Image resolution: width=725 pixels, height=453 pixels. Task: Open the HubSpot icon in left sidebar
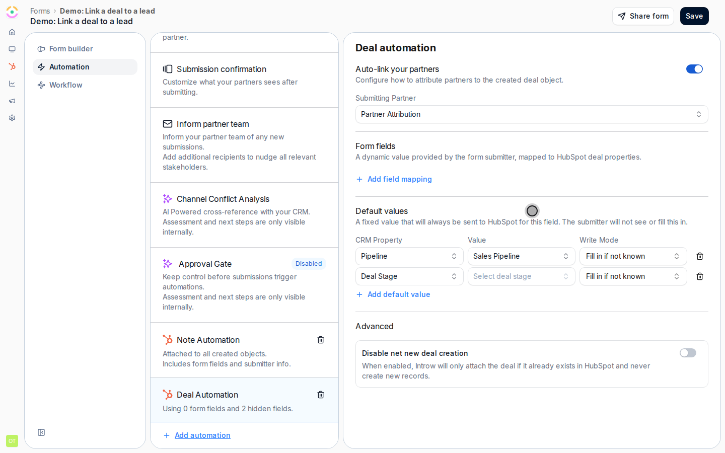pos(12,66)
